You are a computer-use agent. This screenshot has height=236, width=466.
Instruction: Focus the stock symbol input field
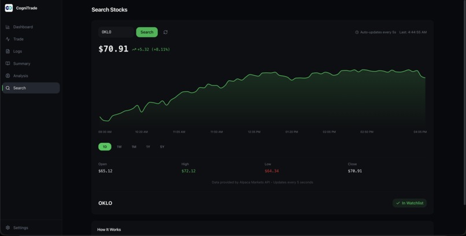tap(116, 32)
